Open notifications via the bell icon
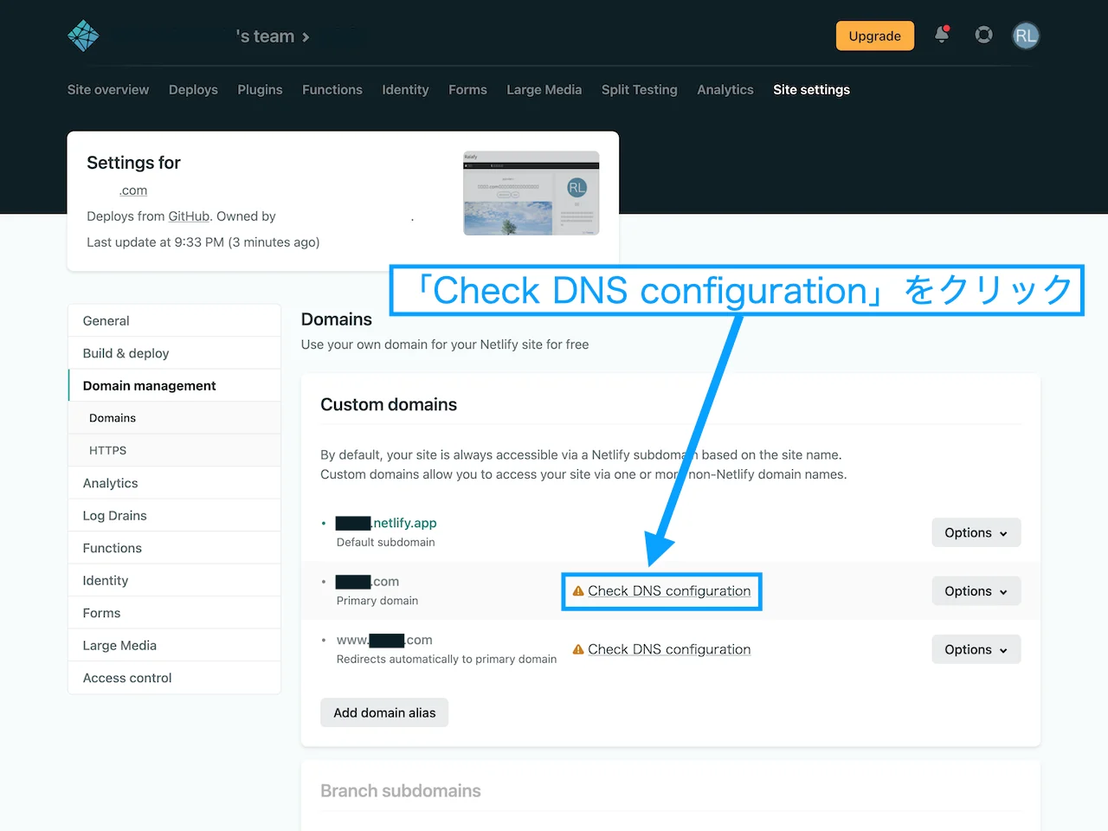The height and width of the screenshot is (831, 1108). (942, 35)
